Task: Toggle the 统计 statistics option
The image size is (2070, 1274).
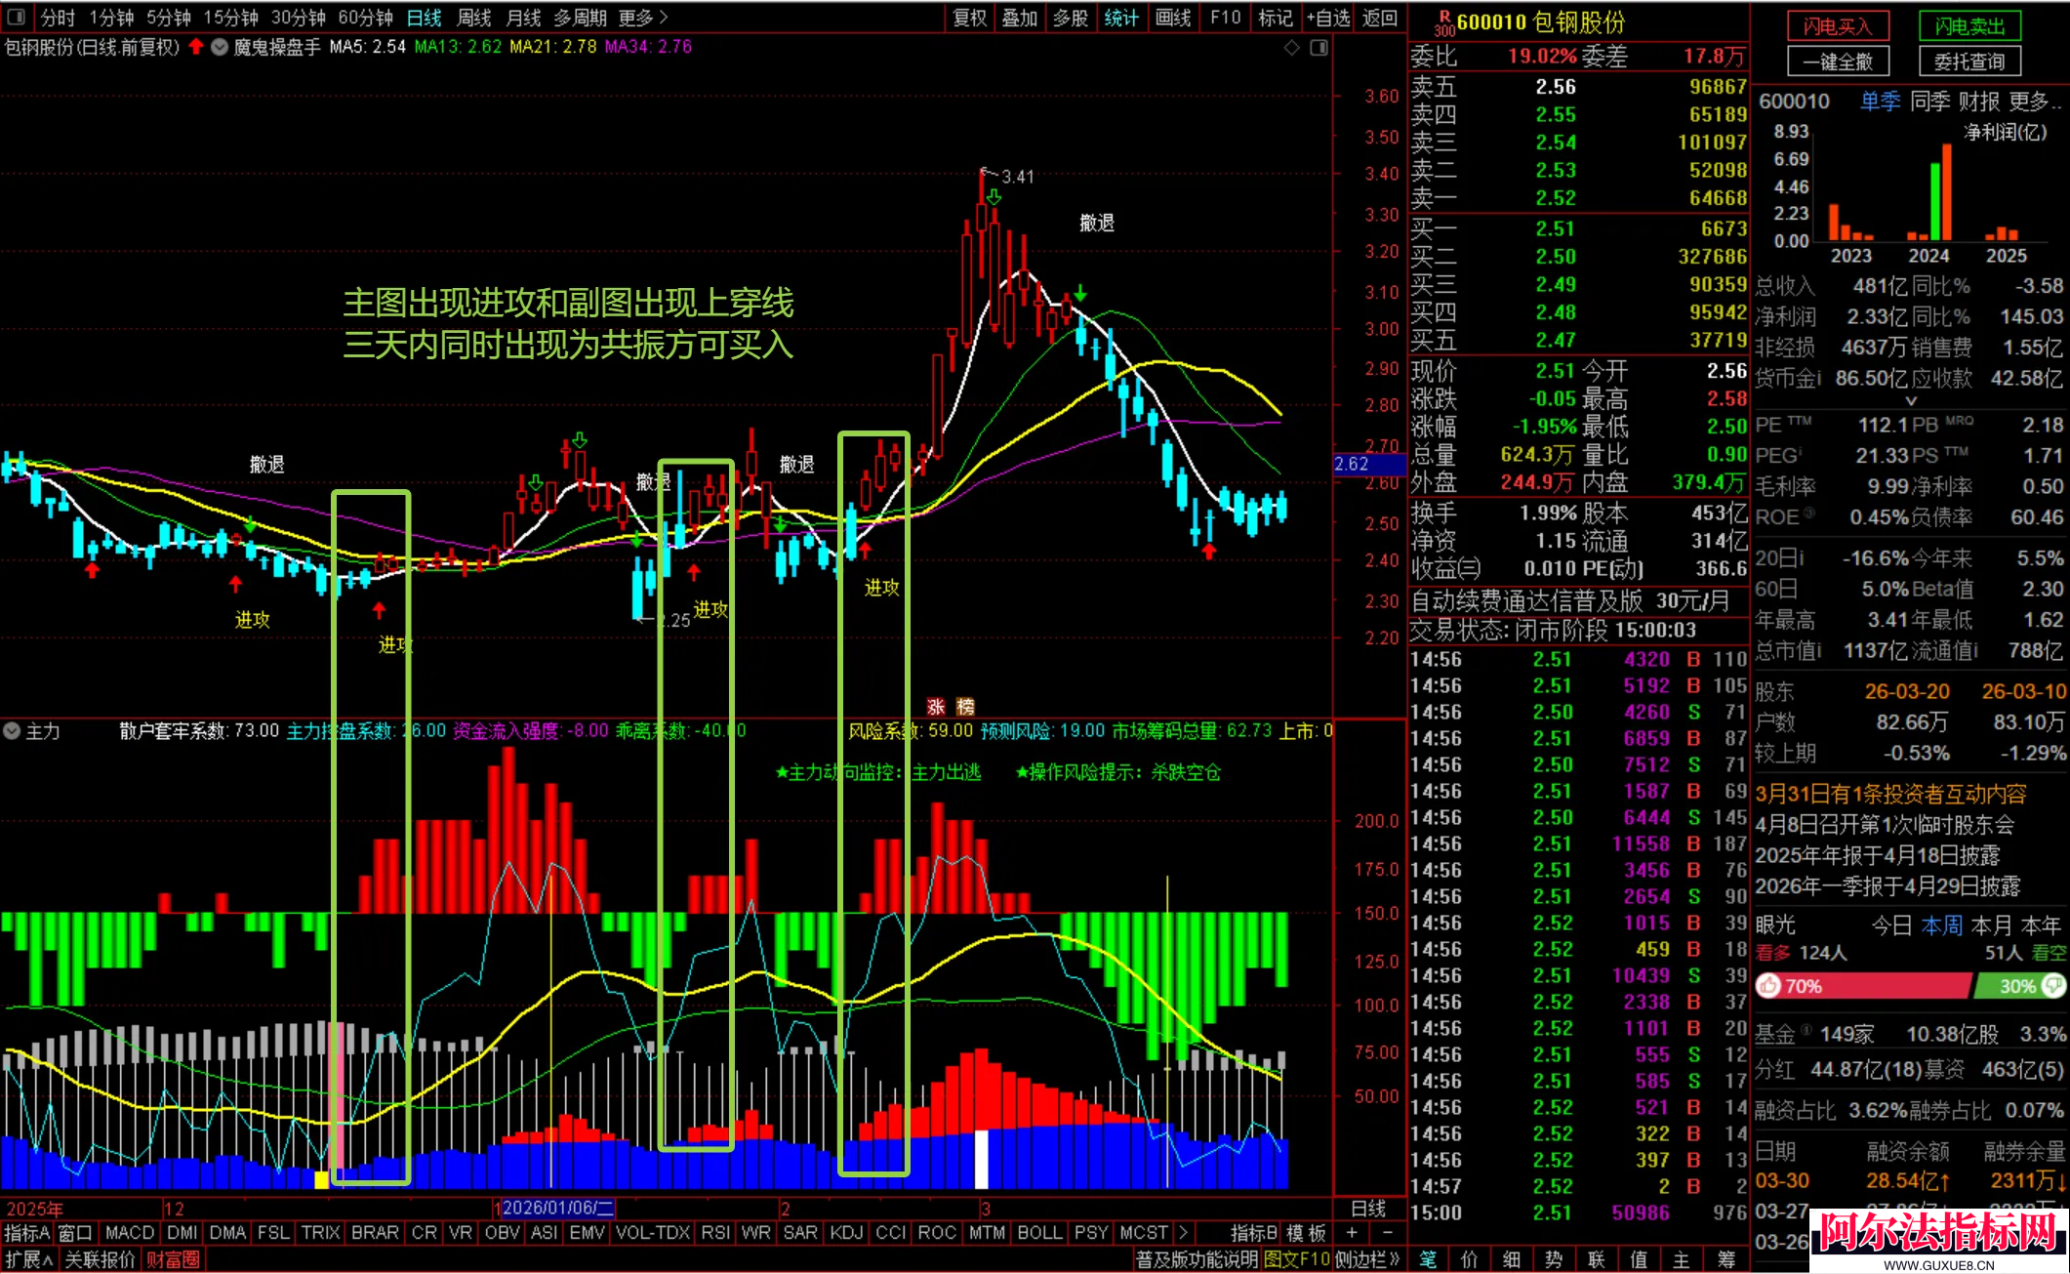Action: point(1121,18)
